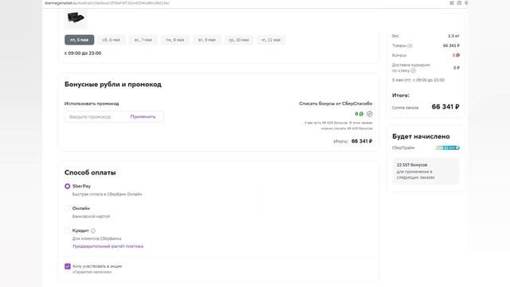This screenshot has height=287, width=510.
Task: Pick the чт, 11 мая delivery date
Action: click(271, 40)
